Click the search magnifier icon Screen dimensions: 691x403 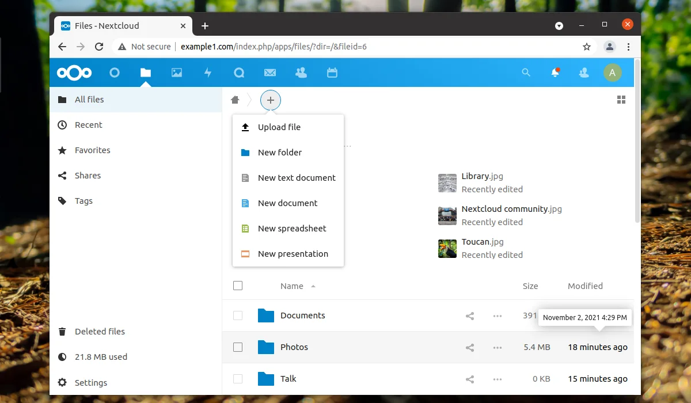click(526, 73)
